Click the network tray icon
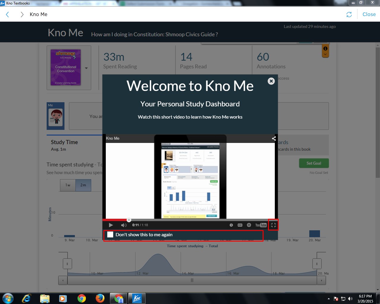The height and width of the screenshot is (304, 380). coord(343,299)
